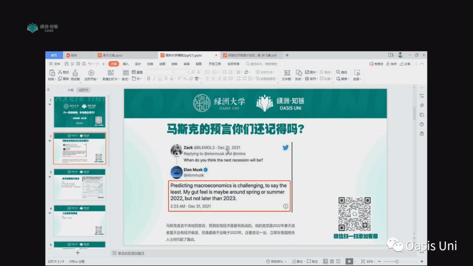Align text left in paragraph group
Viewport: 473px width, 266px height.
tap(208, 79)
